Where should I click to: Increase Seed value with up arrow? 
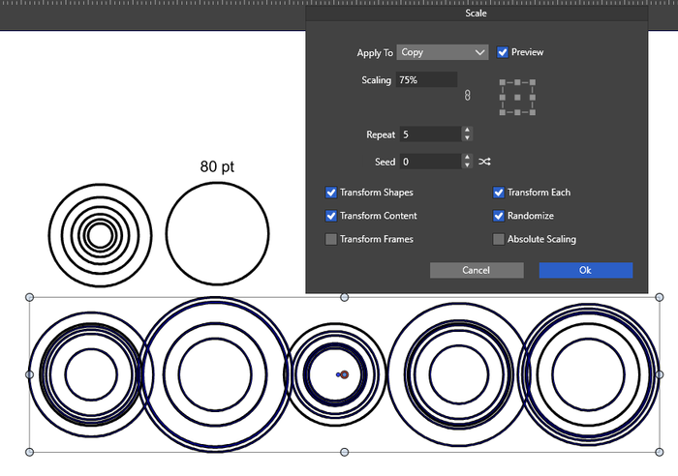pyautogui.click(x=468, y=157)
